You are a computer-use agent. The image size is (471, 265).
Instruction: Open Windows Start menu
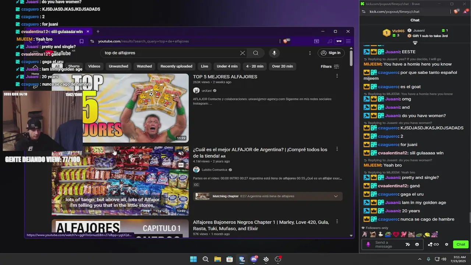pos(193,259)
